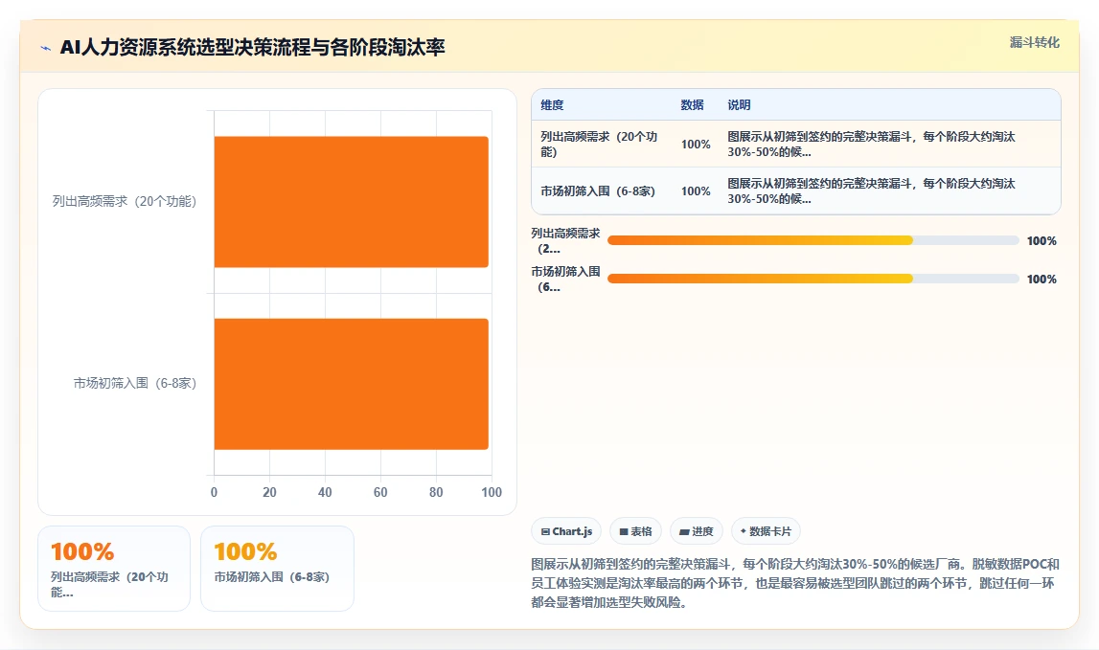
Task: Click the 数据 column header
Action: pos(692,105)
